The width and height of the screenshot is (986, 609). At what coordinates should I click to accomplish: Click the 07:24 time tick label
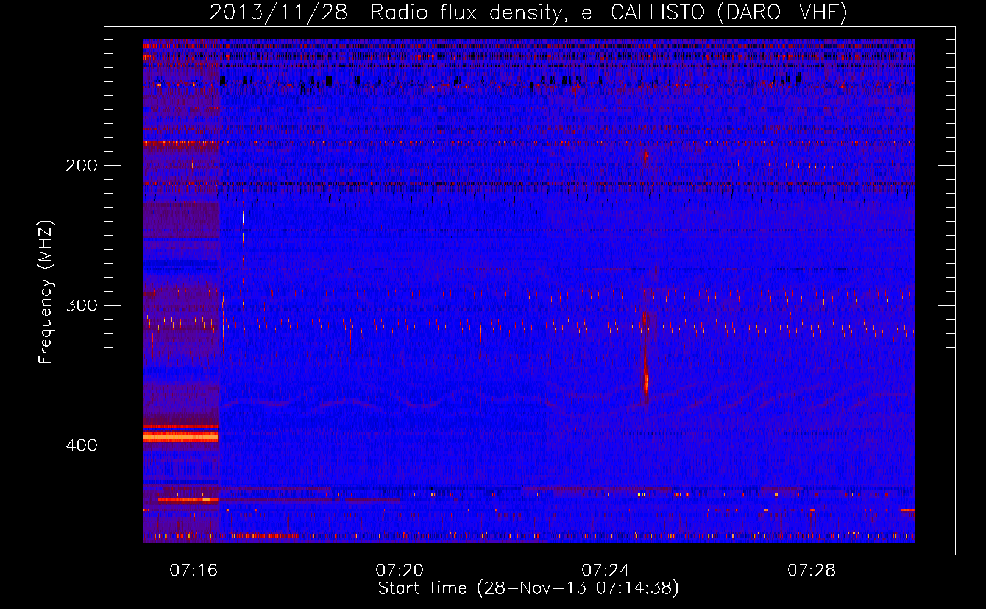tap(606, 571)
